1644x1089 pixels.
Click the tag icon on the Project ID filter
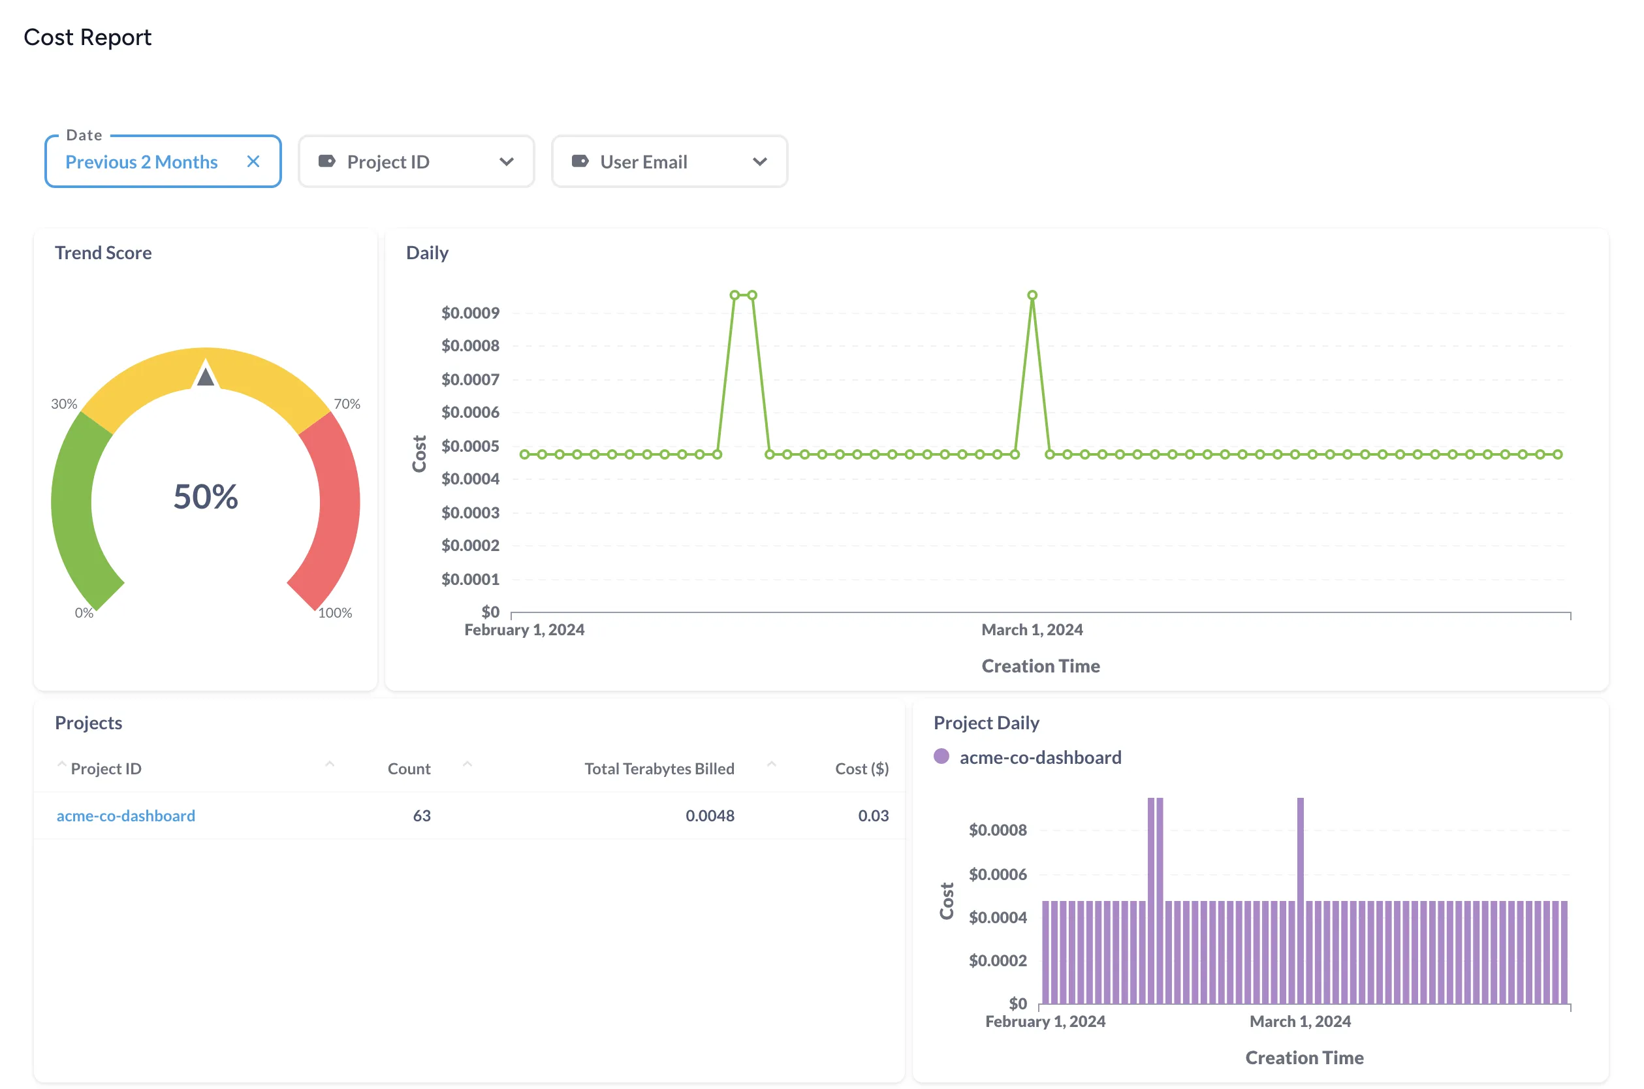pos(327,161)
